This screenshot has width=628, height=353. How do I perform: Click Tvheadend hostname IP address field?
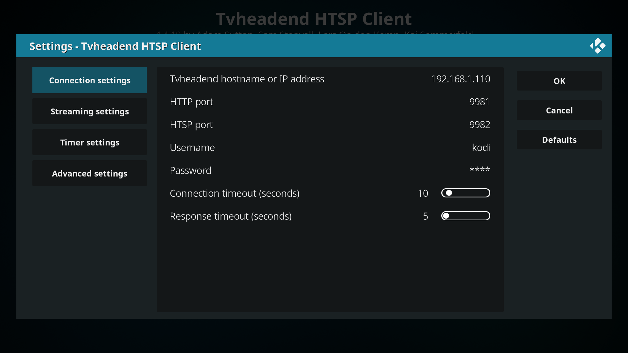click(329, 78)
